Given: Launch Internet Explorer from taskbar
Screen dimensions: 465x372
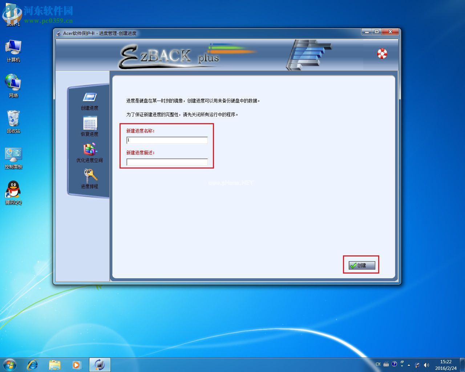Looking at the screenshot, I should (33, 365).
